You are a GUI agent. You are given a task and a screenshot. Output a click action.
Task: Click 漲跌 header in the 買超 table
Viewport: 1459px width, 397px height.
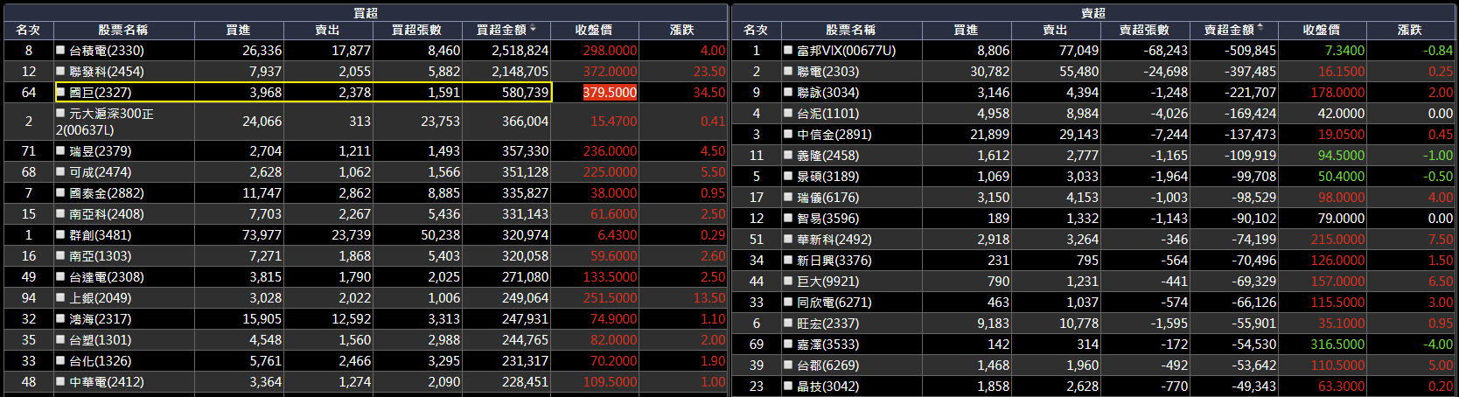(x=682, y=30)
